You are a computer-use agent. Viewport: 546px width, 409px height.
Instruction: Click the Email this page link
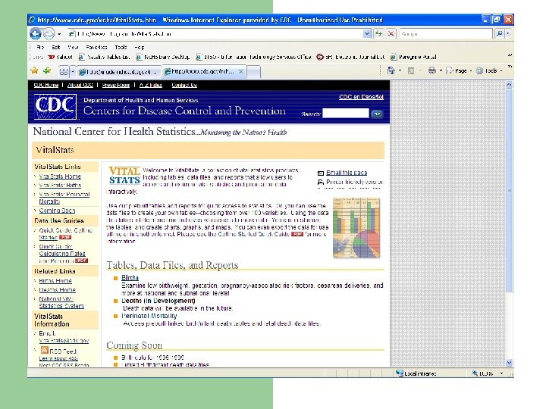tap(347, 173)
